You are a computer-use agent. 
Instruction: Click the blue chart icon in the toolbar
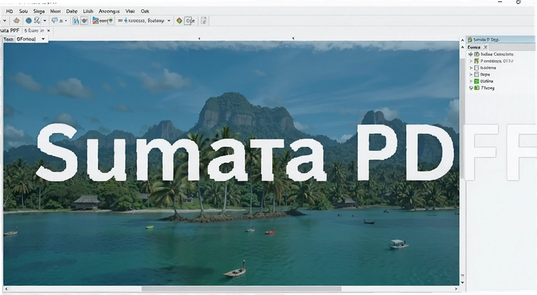click(x=76, y=21)
